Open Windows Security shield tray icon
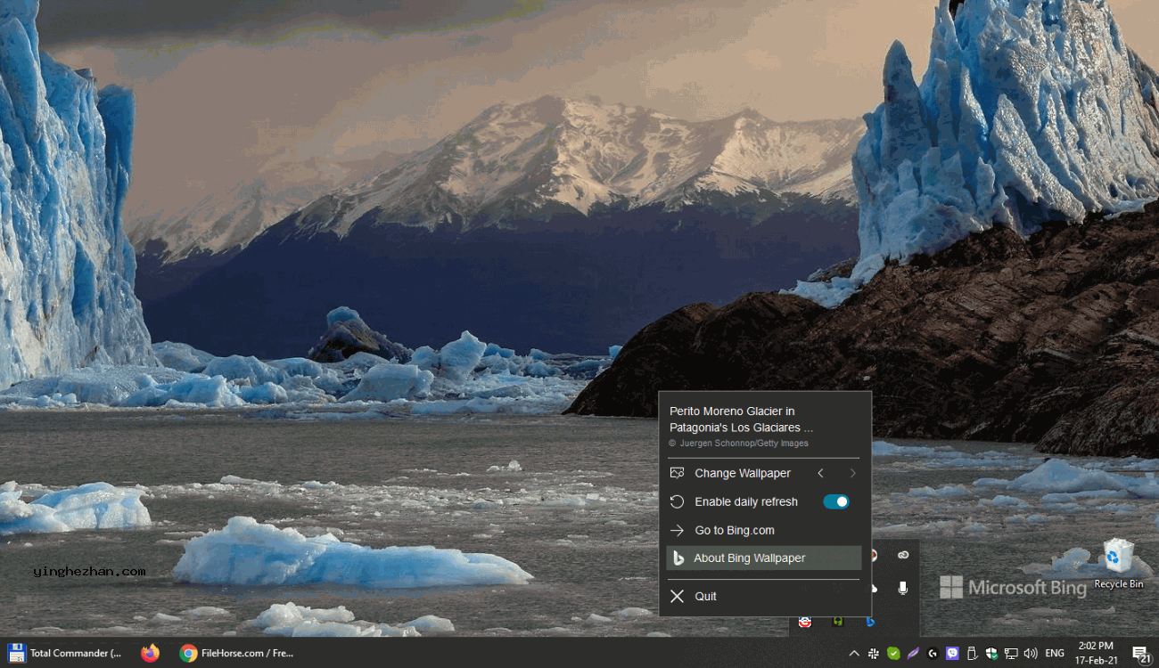 (991, 653)
